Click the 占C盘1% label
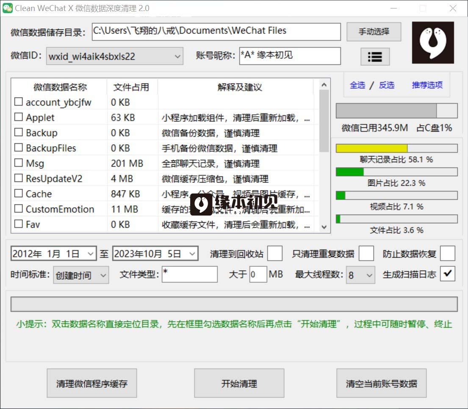 pos(434,128)
